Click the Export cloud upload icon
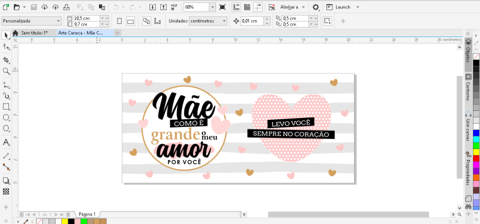The height and width of the screenshot is (224, 480). point(55,7)
